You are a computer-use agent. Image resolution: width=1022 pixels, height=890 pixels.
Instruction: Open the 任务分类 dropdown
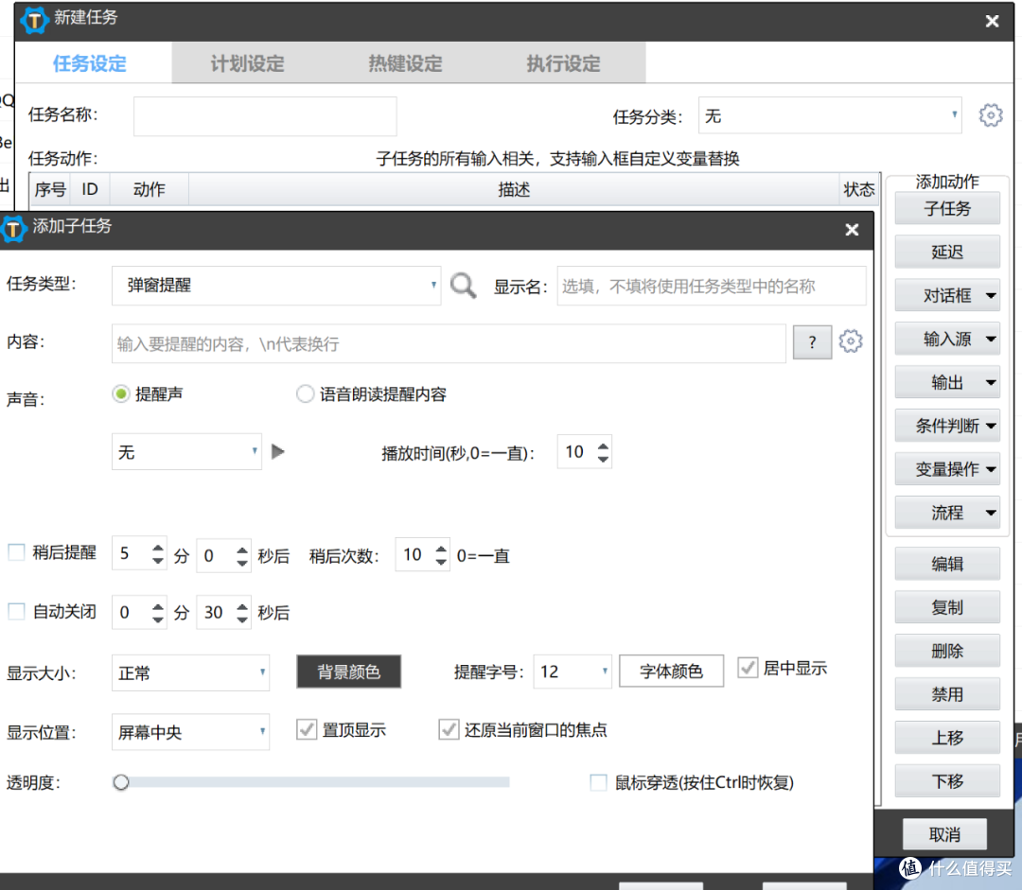point(830,115)
